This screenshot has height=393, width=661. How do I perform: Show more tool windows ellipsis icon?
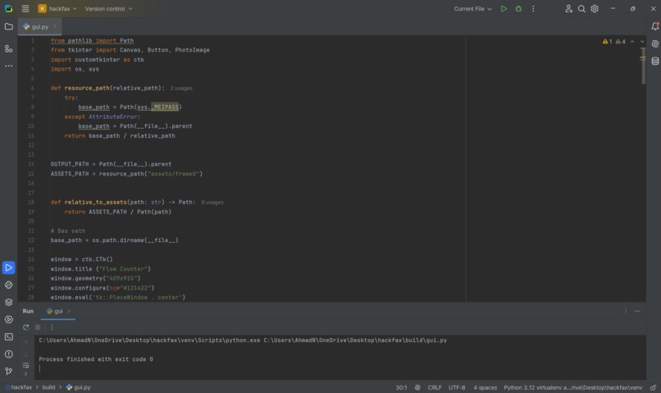click(x=8, y=66)
